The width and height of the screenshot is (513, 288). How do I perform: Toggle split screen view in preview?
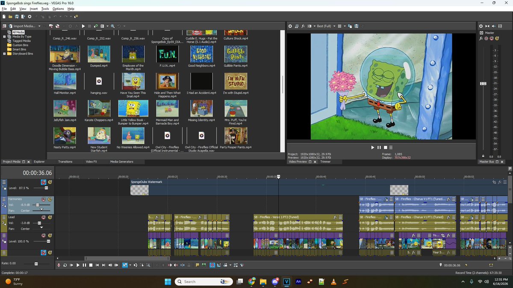click(x=309, y=26)
